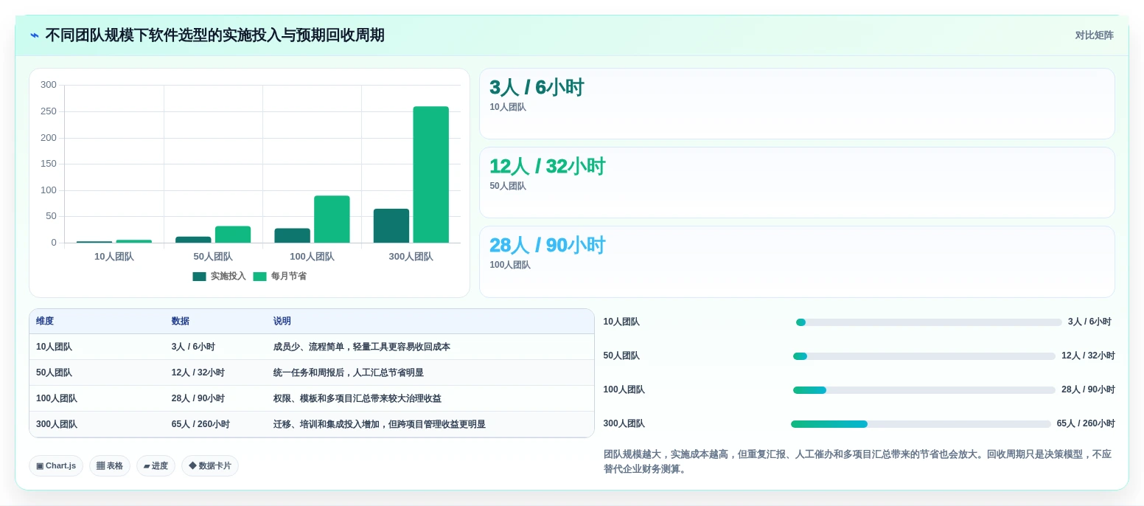Select the 10人团队 table row cell

[x=97, y=347]
